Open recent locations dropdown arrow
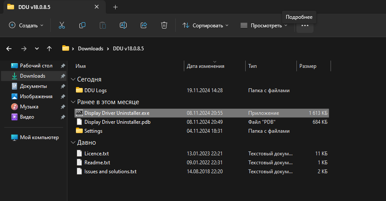 pyautogui.click(x=37, y=49)
